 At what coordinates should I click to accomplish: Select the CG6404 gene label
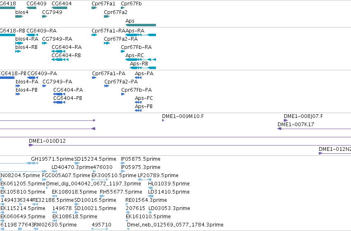tap(61, 4)
